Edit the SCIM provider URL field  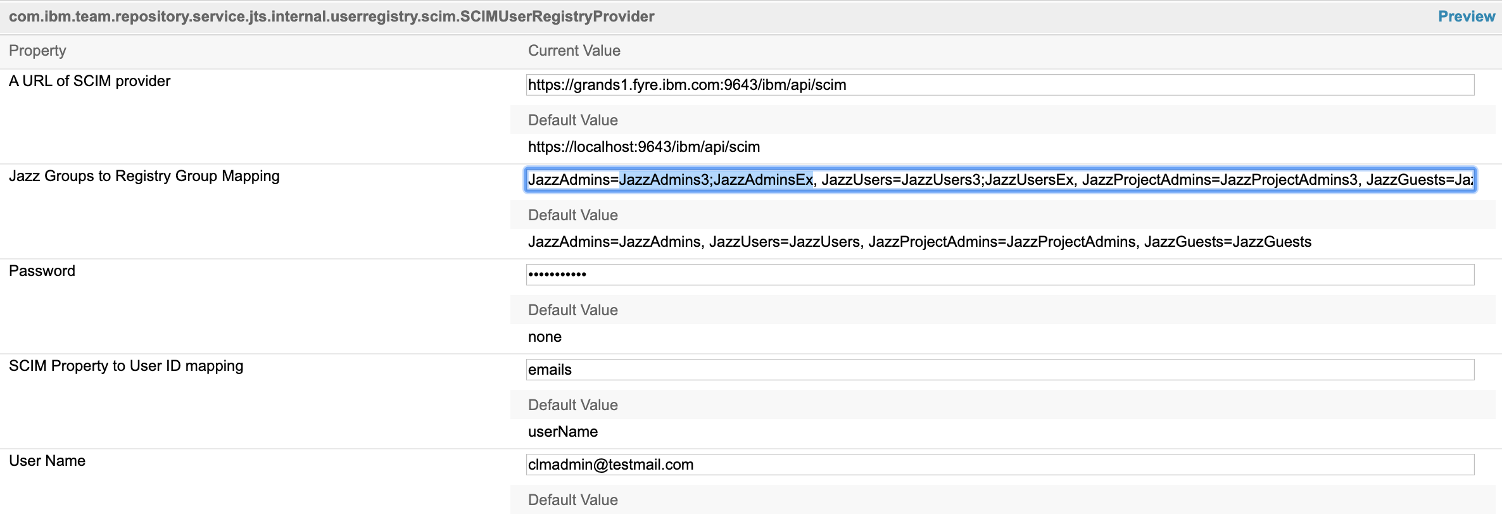click(1000, 85)
